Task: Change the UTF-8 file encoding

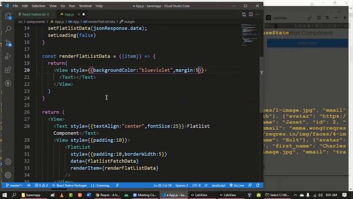Action: pyautogui.click(x=196, y=186)
